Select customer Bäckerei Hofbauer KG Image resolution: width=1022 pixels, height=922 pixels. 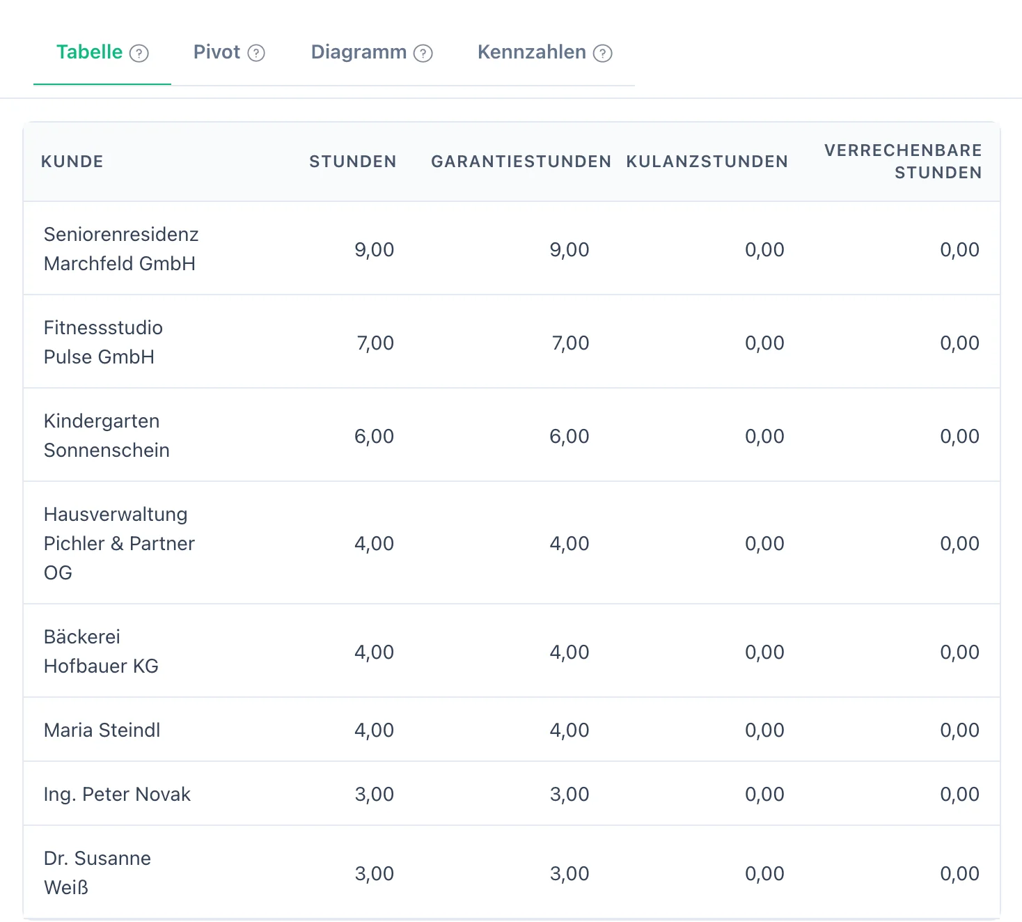101,651
